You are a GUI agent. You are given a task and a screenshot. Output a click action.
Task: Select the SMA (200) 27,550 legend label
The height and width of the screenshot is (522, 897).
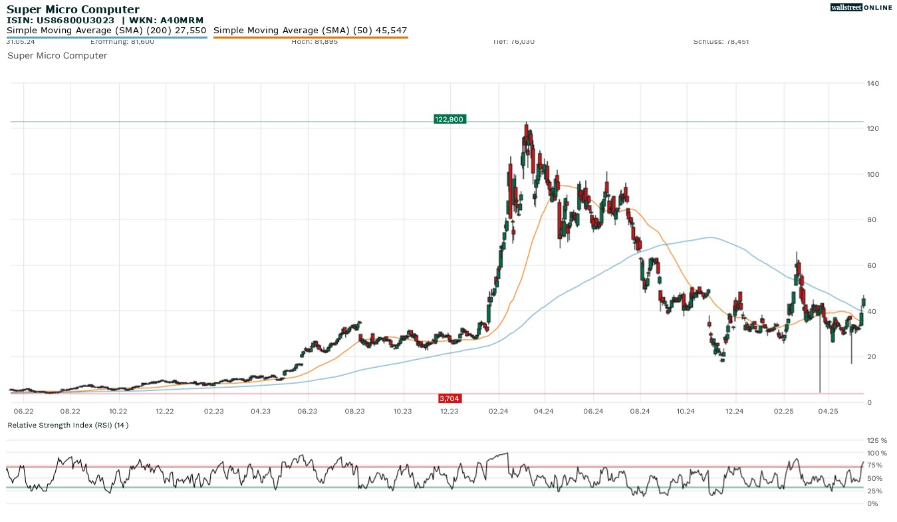point(106,31)
